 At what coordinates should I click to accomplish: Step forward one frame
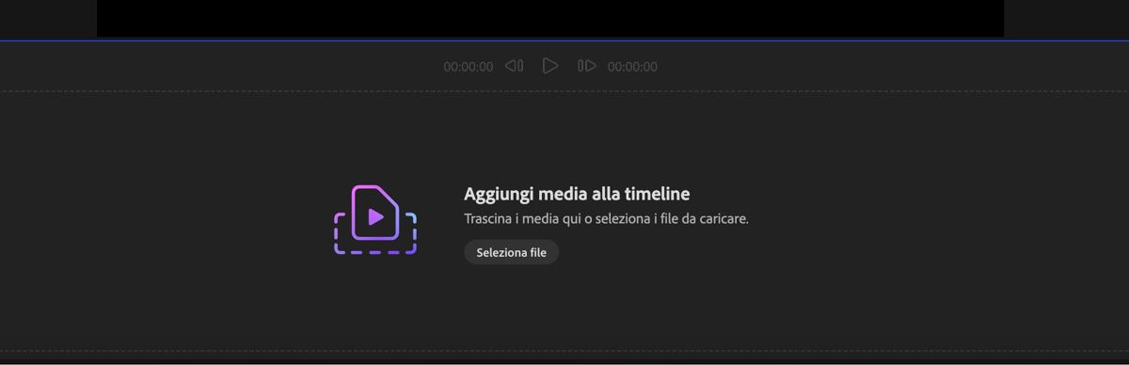(x=587, y=66)
